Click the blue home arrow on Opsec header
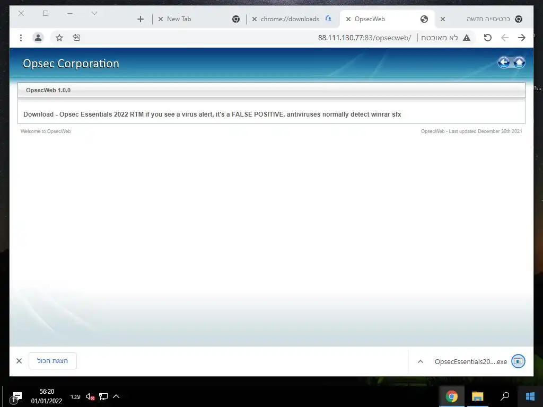543x407 pixels. coord(519,63)
